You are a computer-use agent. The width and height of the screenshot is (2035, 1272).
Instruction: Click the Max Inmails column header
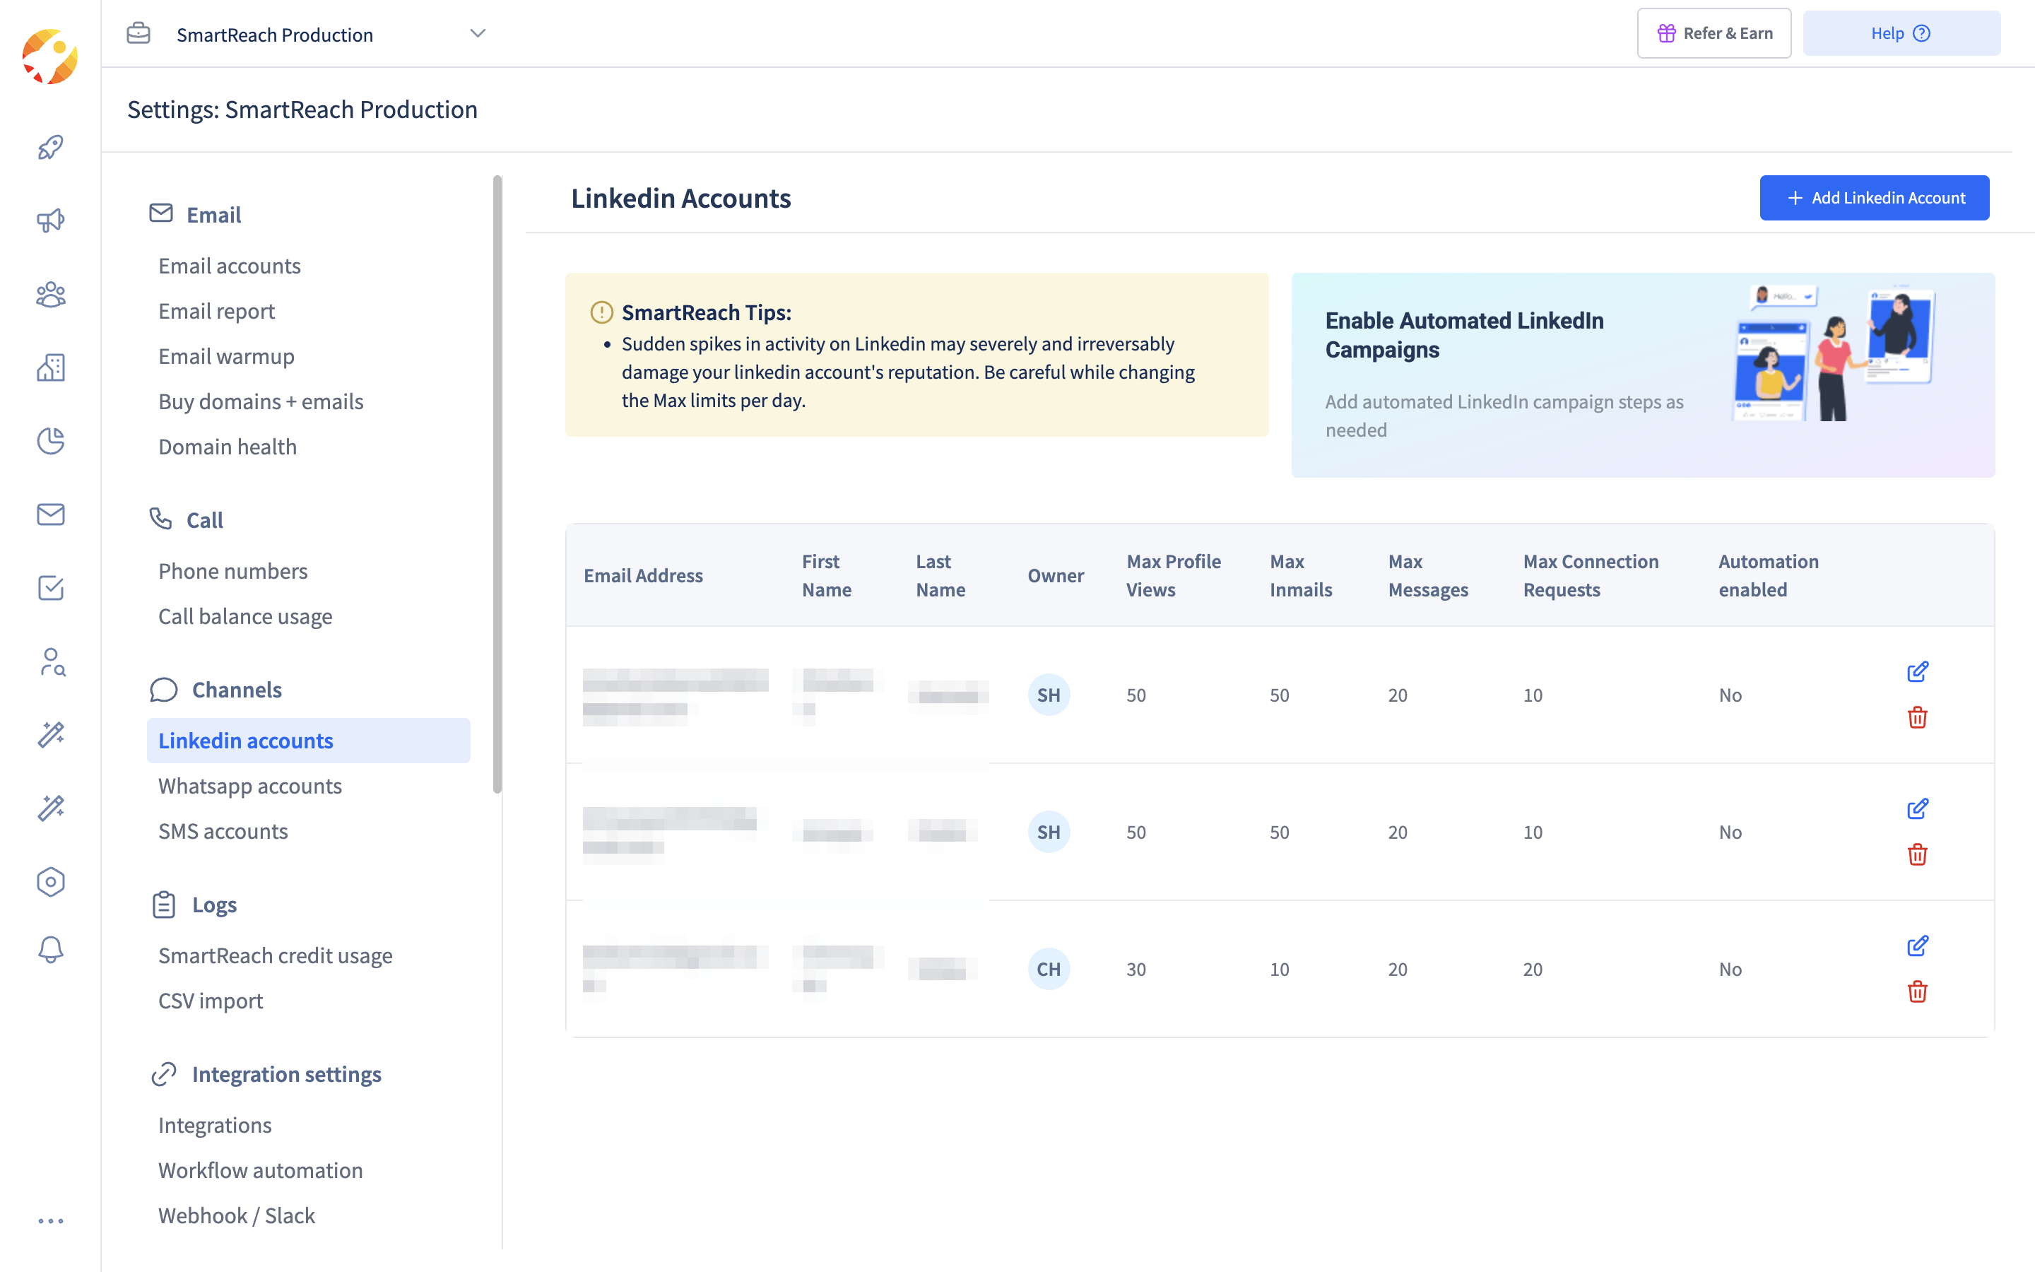pos(1300,575)
